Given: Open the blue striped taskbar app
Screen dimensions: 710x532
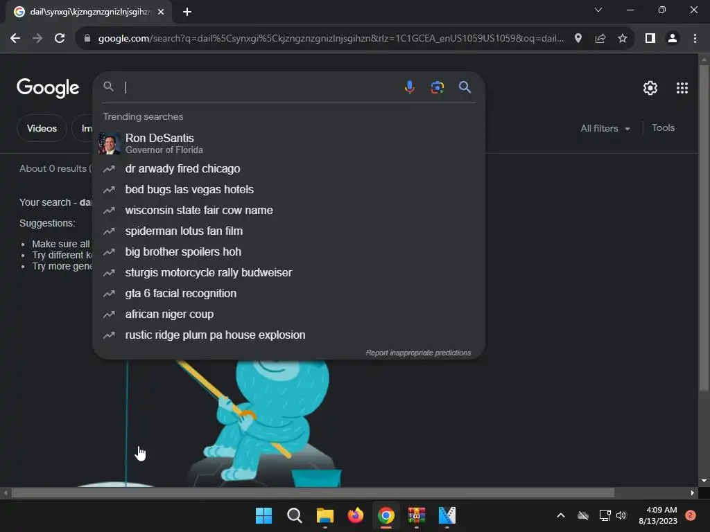Looking at the screenshot, I should [x=447, y=515].
